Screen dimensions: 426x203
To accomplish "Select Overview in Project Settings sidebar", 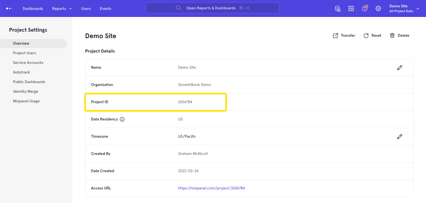I will coord(33,43).
